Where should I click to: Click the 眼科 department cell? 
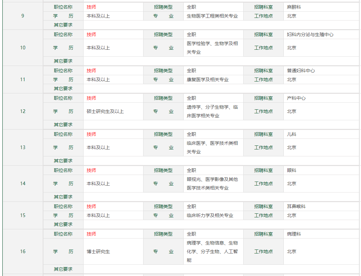coord(292,170)
